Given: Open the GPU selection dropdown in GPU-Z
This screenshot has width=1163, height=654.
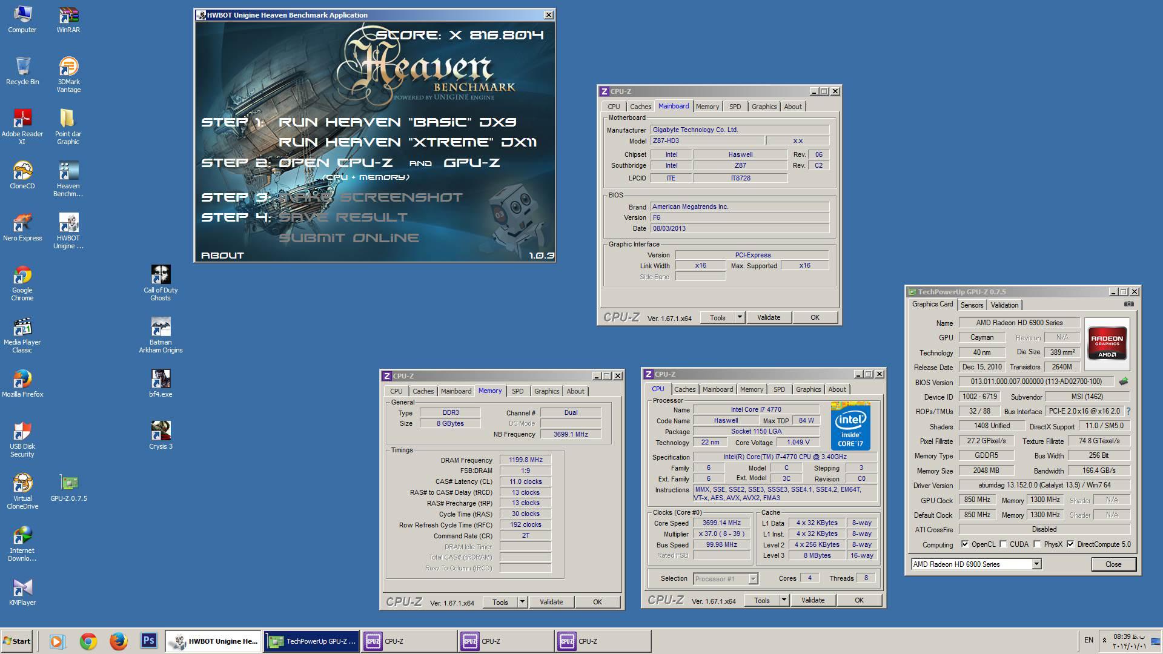Looking at the screenshot, I should click(x=1036, y=564).
